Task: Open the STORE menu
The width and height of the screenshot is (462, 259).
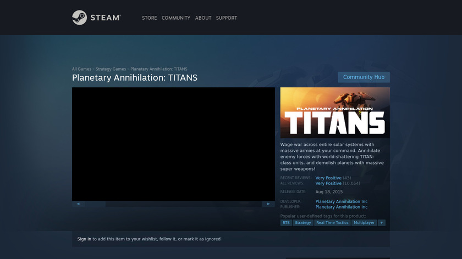Action: click(x=149, y=18)
